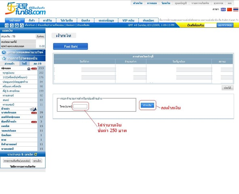Image resolution: width=239 pixels, height=194 pixels.
Task: Open the VIP club tab
Action: pyautogui.click(x=128, y=20)
